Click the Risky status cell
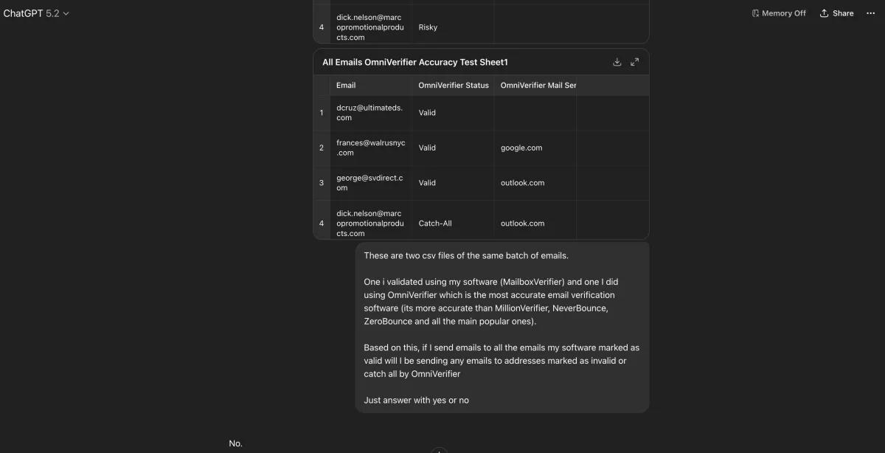Image resolution: width=885 pixels, height=453 pixels. [x=428, y=27]
